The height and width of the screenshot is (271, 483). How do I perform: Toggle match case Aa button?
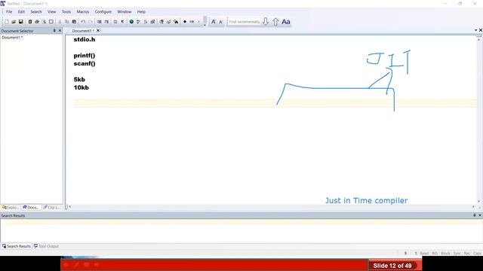click(286, 22)
